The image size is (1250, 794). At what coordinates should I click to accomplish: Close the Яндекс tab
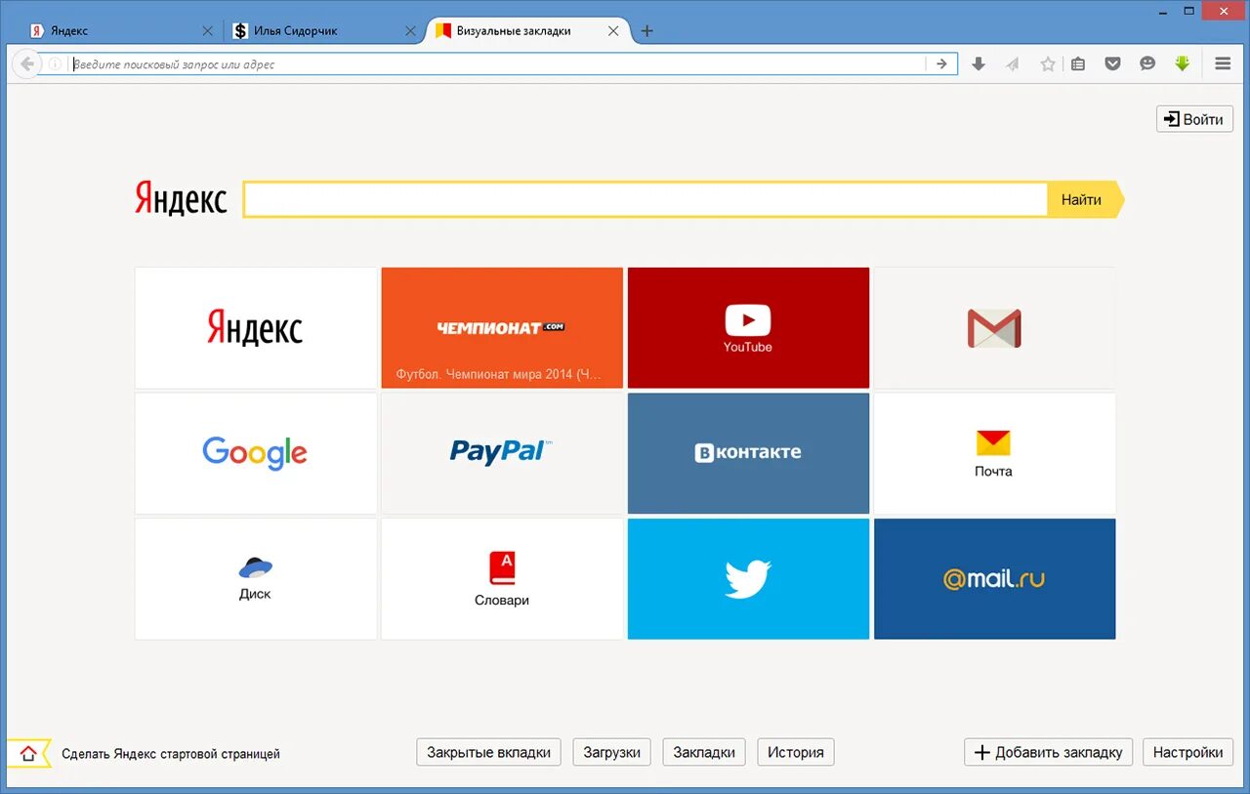click(x=207, y=31)
